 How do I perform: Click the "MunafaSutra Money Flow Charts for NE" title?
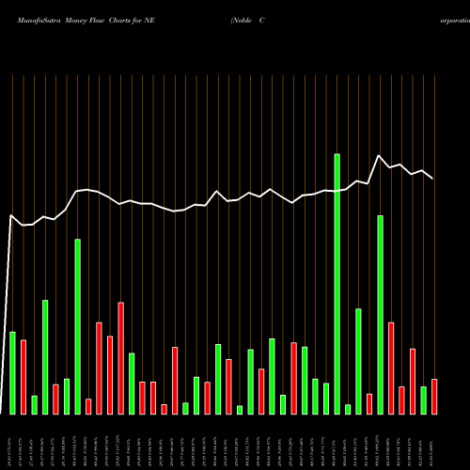click(x=86, y=21)
